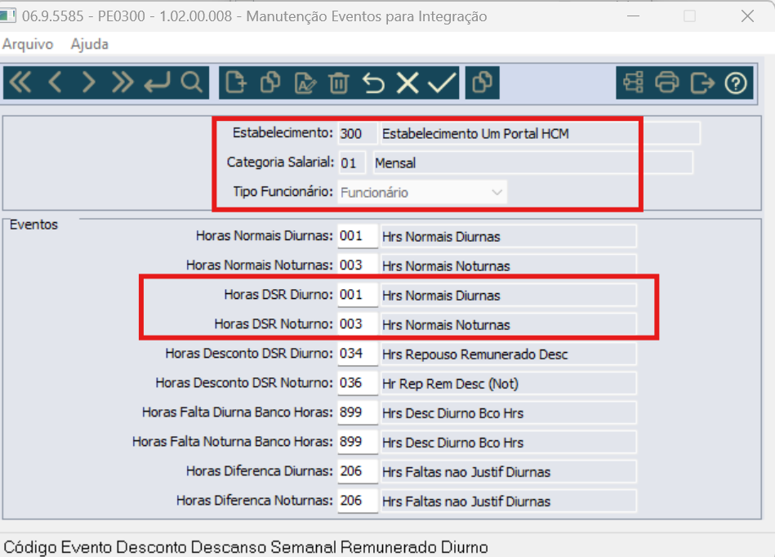The width and height of the screenshot is (775, 557).
Task: Click the Horas Desconto DSR Diurno field 034
Action: [x=358, y=354]
